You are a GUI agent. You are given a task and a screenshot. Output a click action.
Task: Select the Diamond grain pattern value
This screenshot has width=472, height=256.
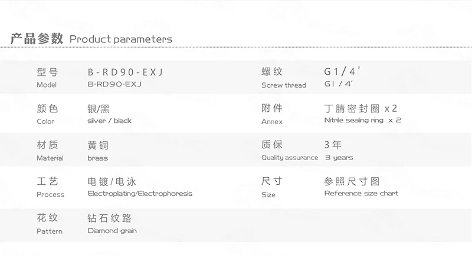point(112,231)
